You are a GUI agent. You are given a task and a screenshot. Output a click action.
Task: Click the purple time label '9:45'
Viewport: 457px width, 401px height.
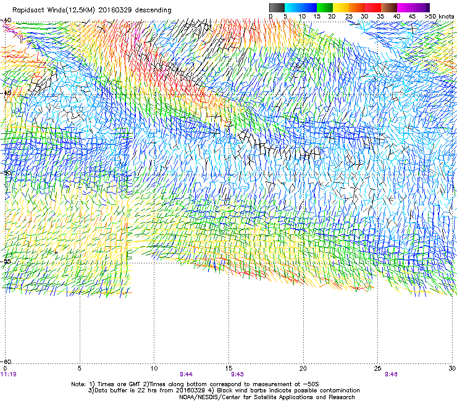point(237,374)
